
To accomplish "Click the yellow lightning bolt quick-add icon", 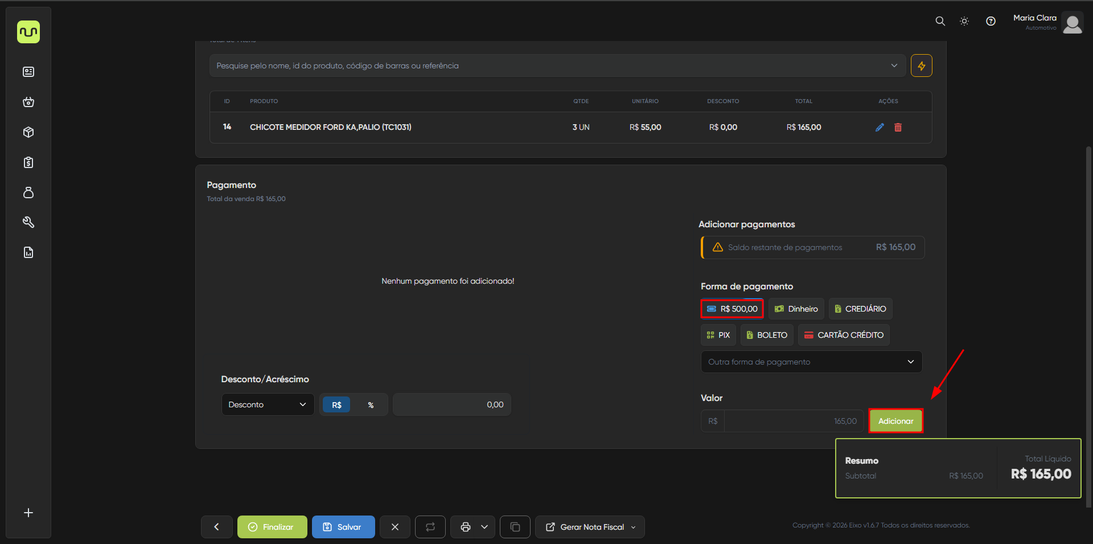I will (921, 66).
